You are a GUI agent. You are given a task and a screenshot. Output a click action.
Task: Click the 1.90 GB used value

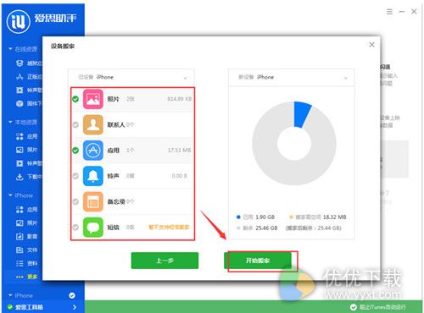(265, 217)
